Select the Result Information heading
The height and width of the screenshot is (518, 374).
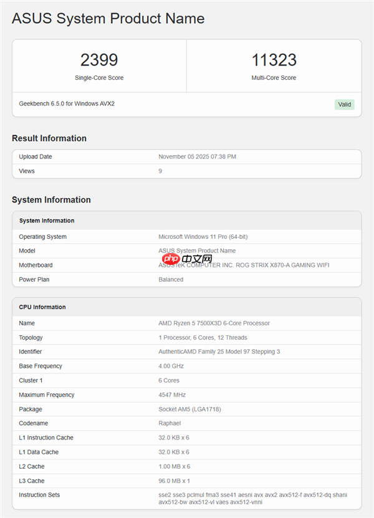pyautogui.click(x=49, y=138)
